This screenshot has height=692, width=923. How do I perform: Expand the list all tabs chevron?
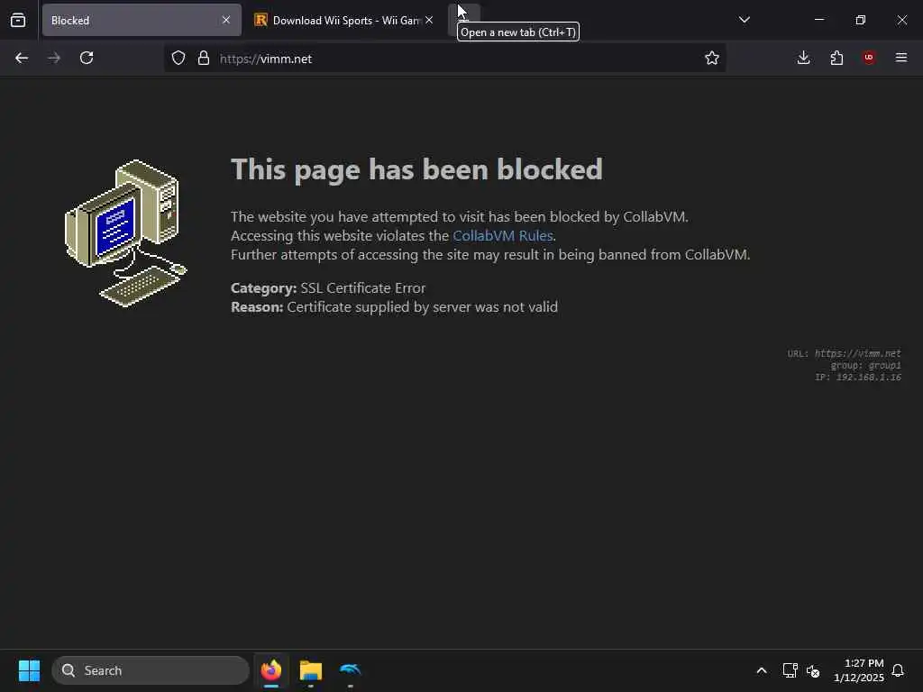tap(744, 20)
